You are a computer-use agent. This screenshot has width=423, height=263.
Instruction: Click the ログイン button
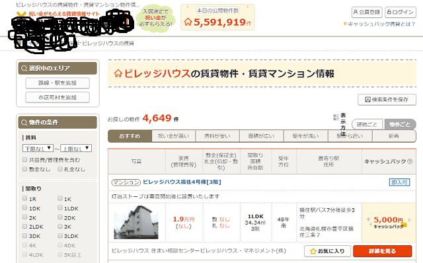(401, 12)
